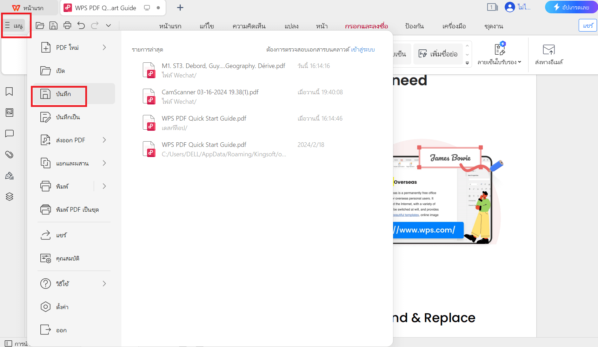Switch to the หน้าแรก ribbon tab
The image size is (598, 347).
170,26
